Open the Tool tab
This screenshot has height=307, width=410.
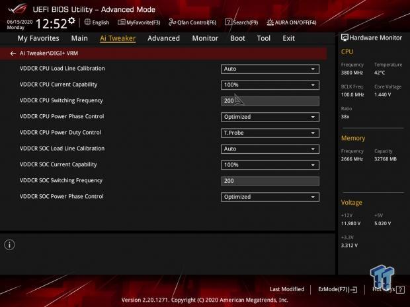point(264,38)
